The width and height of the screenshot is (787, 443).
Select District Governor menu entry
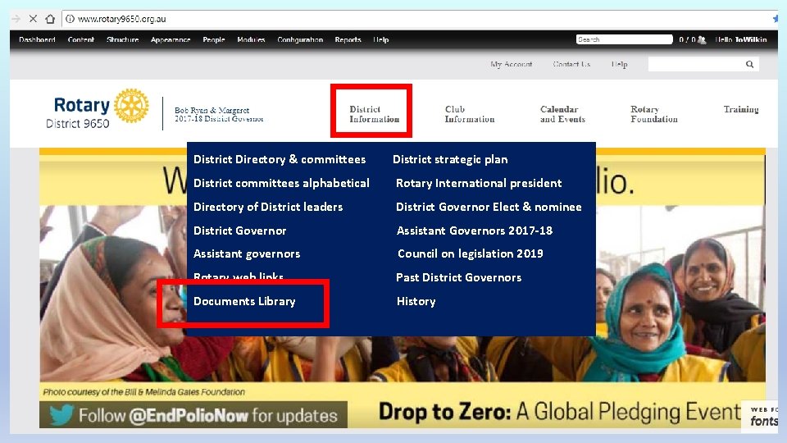(x=240, y=231)
